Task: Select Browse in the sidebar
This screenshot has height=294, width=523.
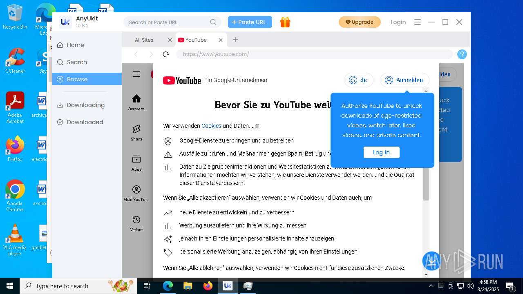Action: tap(87, 79)
